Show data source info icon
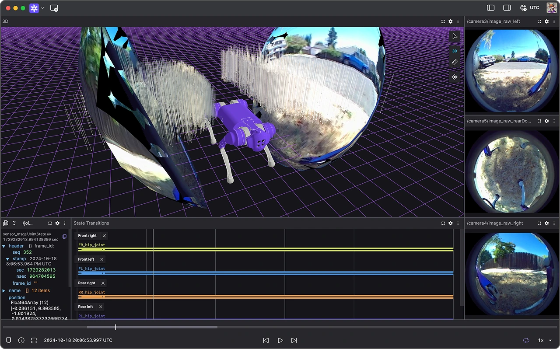Screen dimensions: 560x349 point(21,340)
